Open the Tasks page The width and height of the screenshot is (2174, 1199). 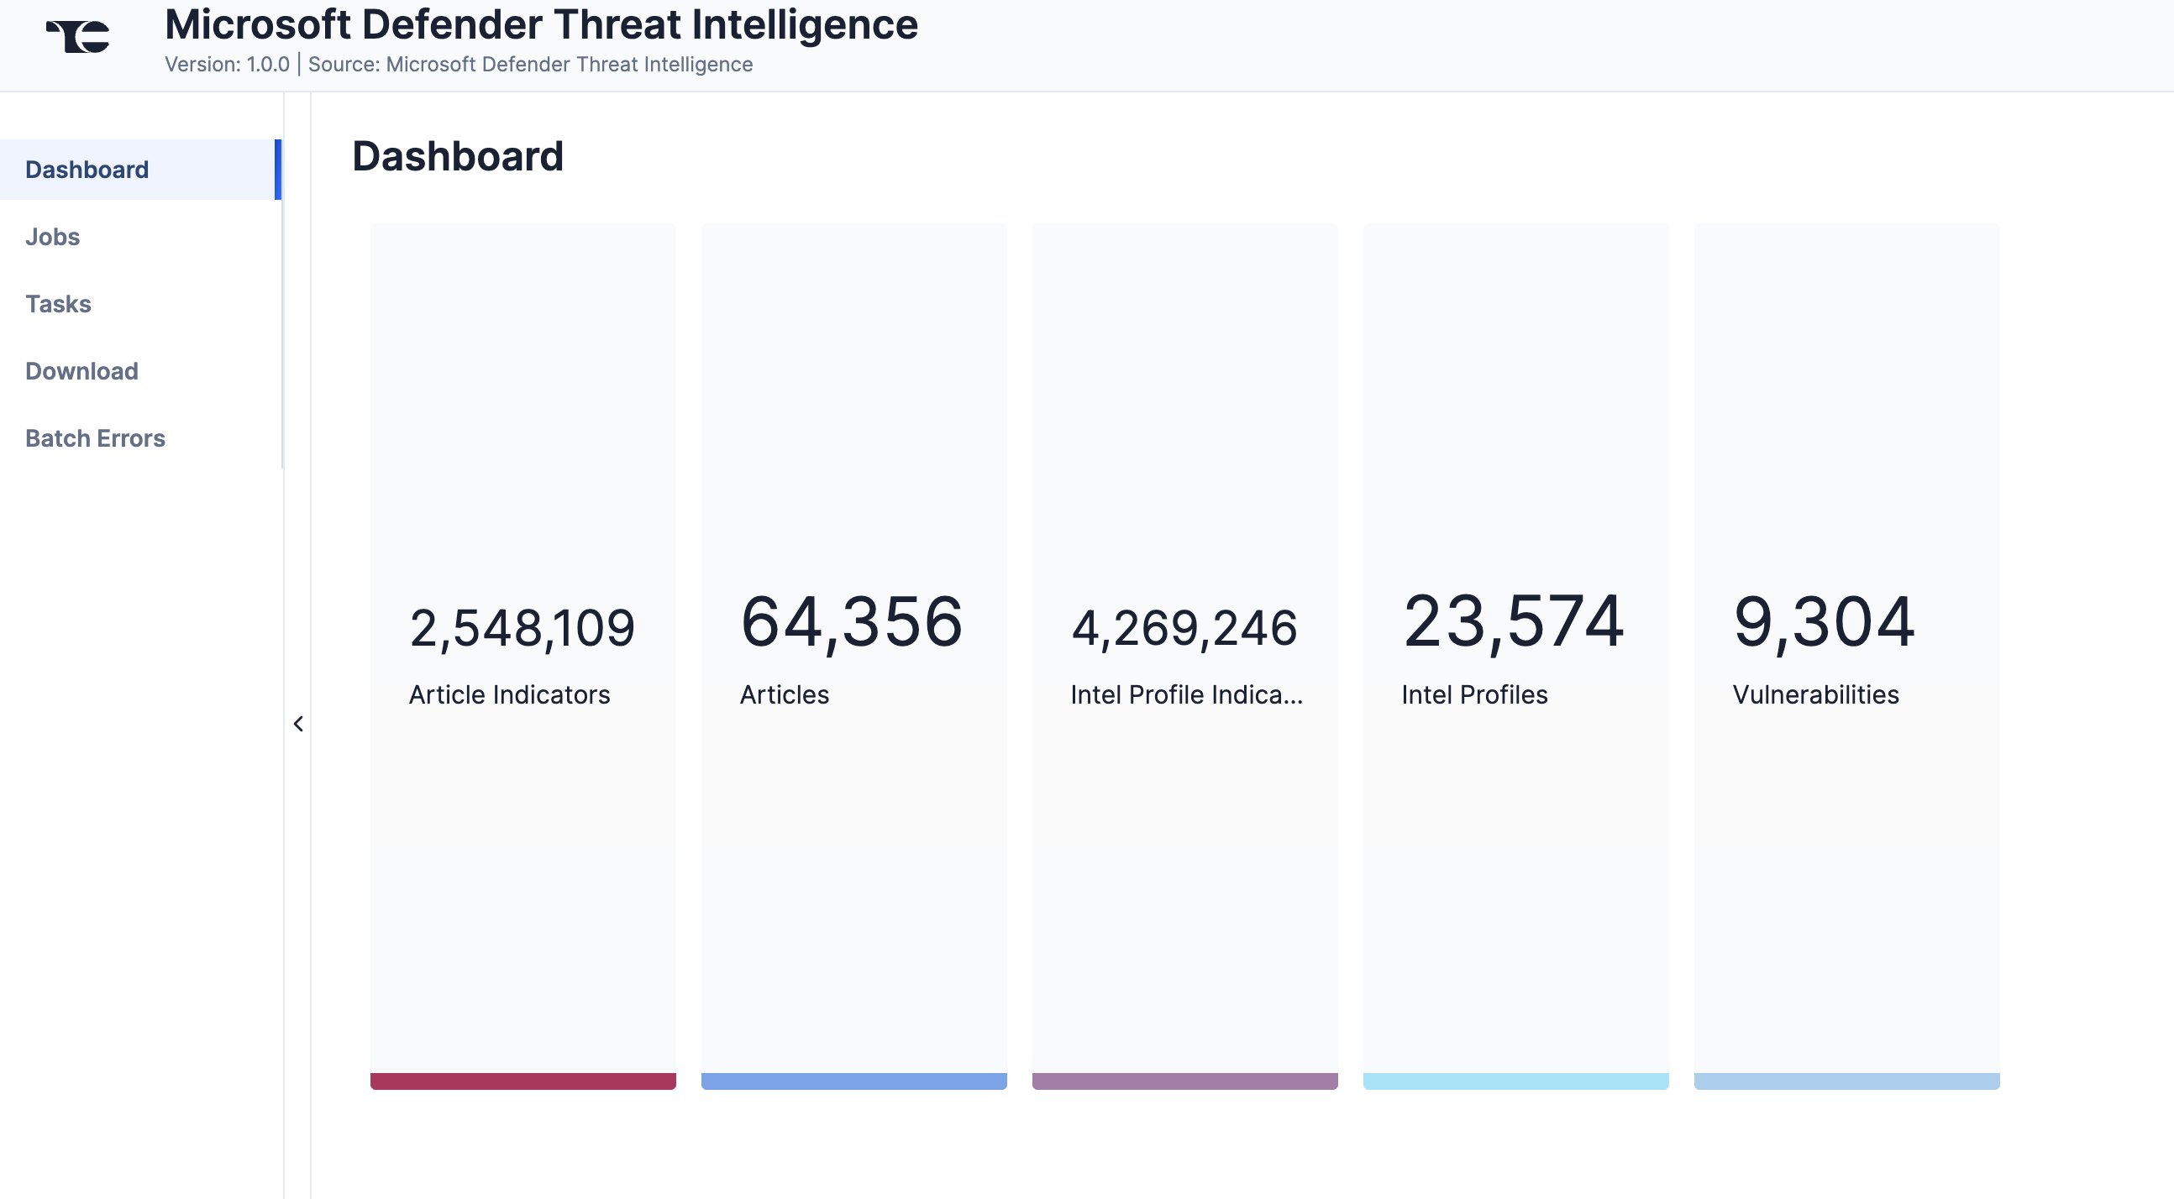[x=57, y=304]
